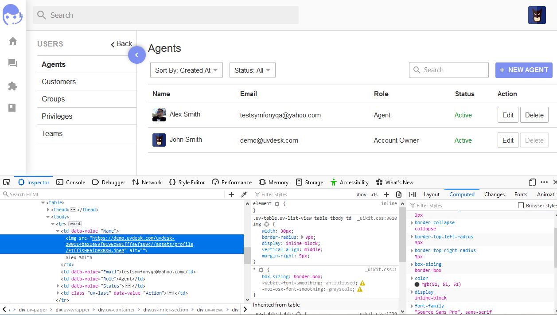
Task: Click Delete for Alex Smith
Action: (534, 115)
